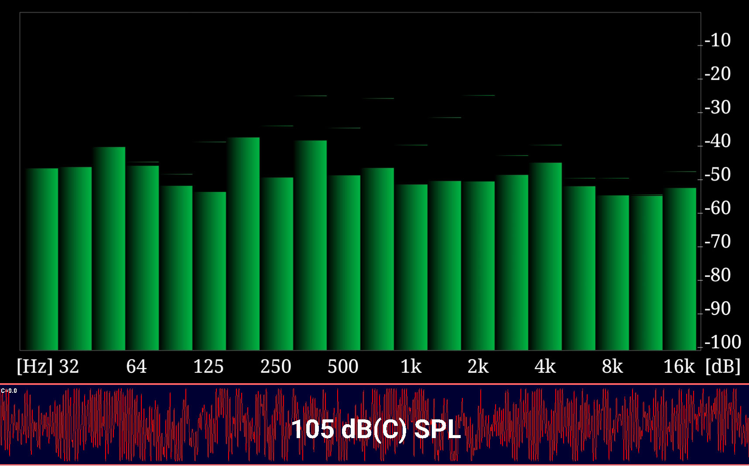Screen dimensions: 749x466
Task: Tap the -70 decibel scale label
Action: (718, 242)
